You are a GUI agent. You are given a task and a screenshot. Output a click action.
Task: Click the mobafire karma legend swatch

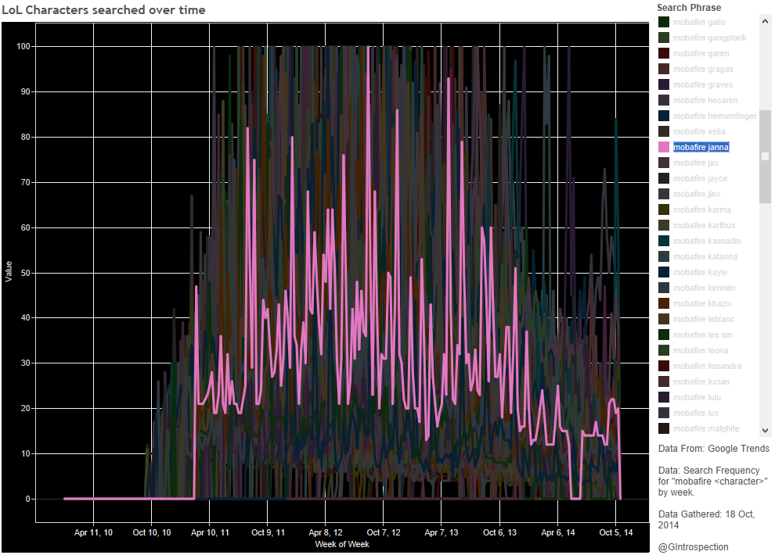pos(664,209)
